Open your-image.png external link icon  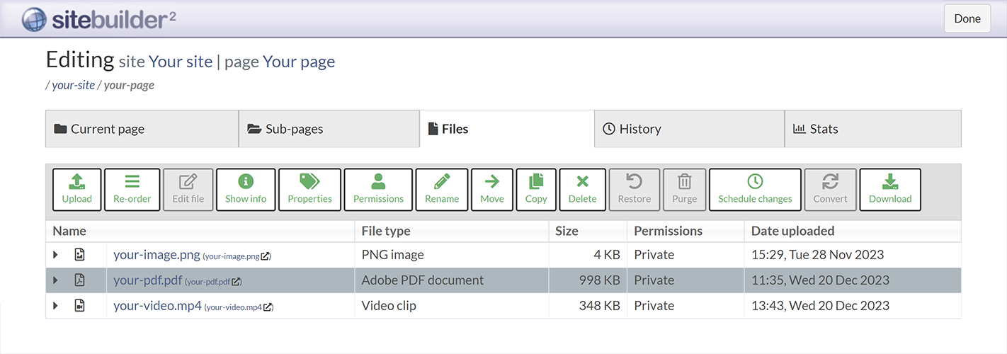266,256
